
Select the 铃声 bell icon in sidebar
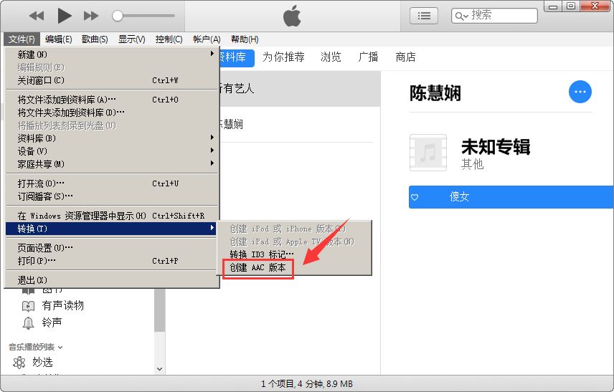point(29,322)
